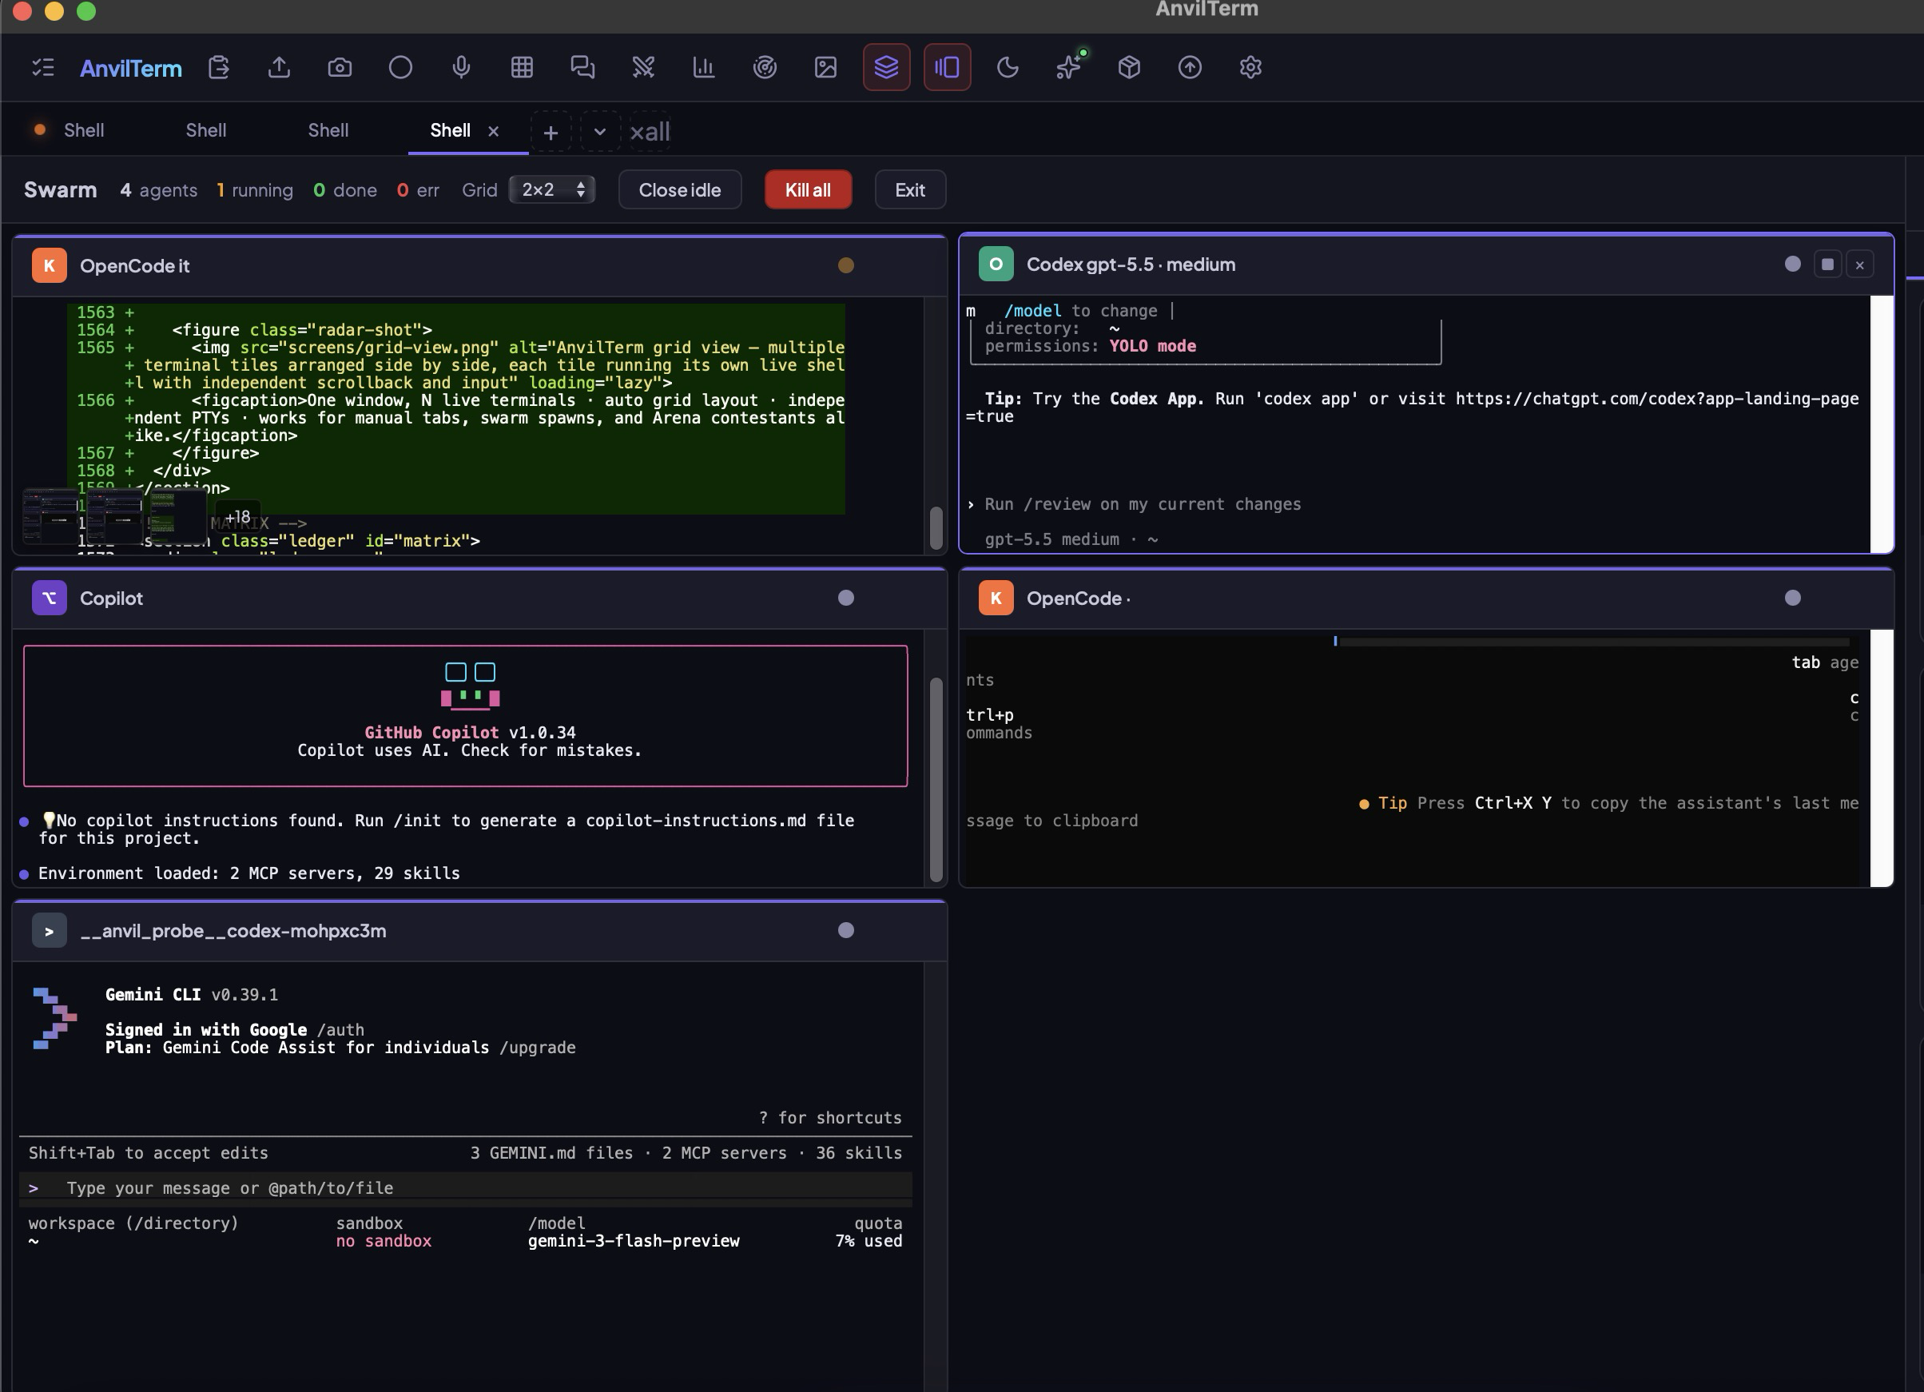Select the Codex gpt-5.5 medium pane header

tap(1131, 264)
